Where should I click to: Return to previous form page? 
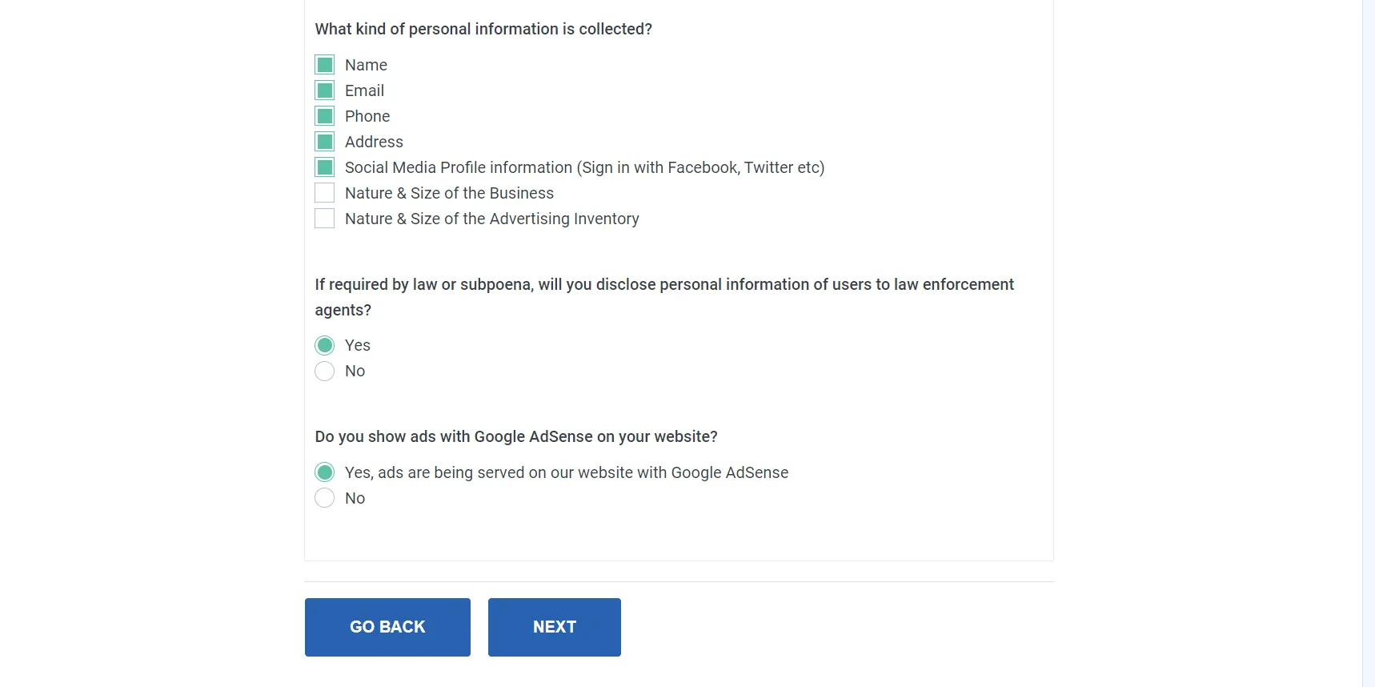pyautogui.click(x=387, y=627)
